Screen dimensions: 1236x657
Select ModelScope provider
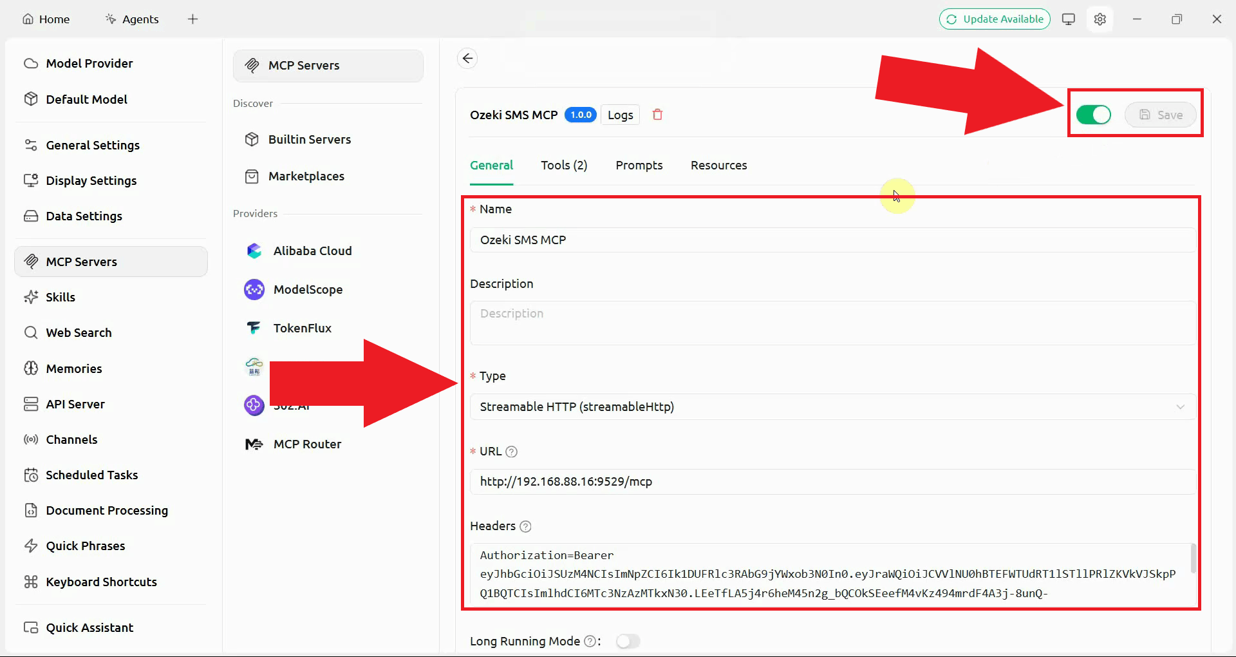328,289
